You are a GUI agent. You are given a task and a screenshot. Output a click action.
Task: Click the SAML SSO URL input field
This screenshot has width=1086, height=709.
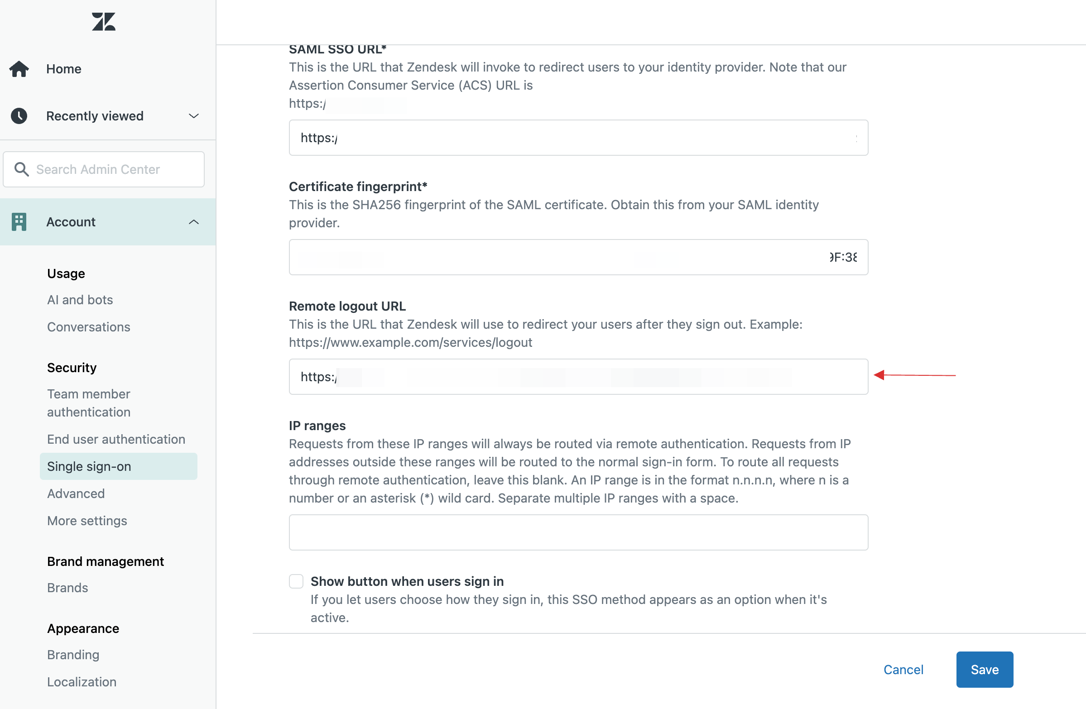[x=579, y=138]
